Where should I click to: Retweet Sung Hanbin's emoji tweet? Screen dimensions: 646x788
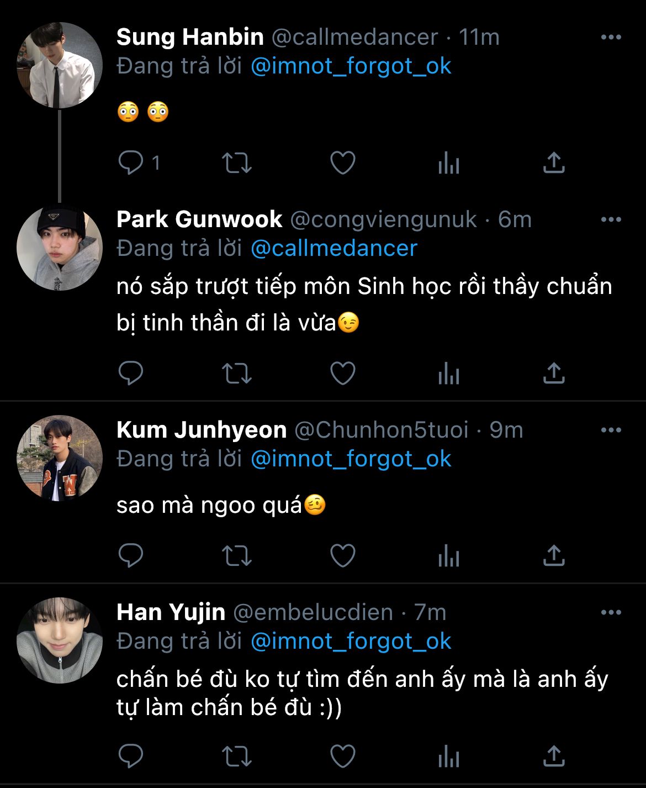point(236,163)
